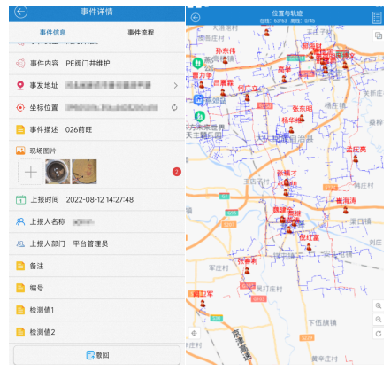Select the 曹力争 worker marker

(x=202, y=85)
